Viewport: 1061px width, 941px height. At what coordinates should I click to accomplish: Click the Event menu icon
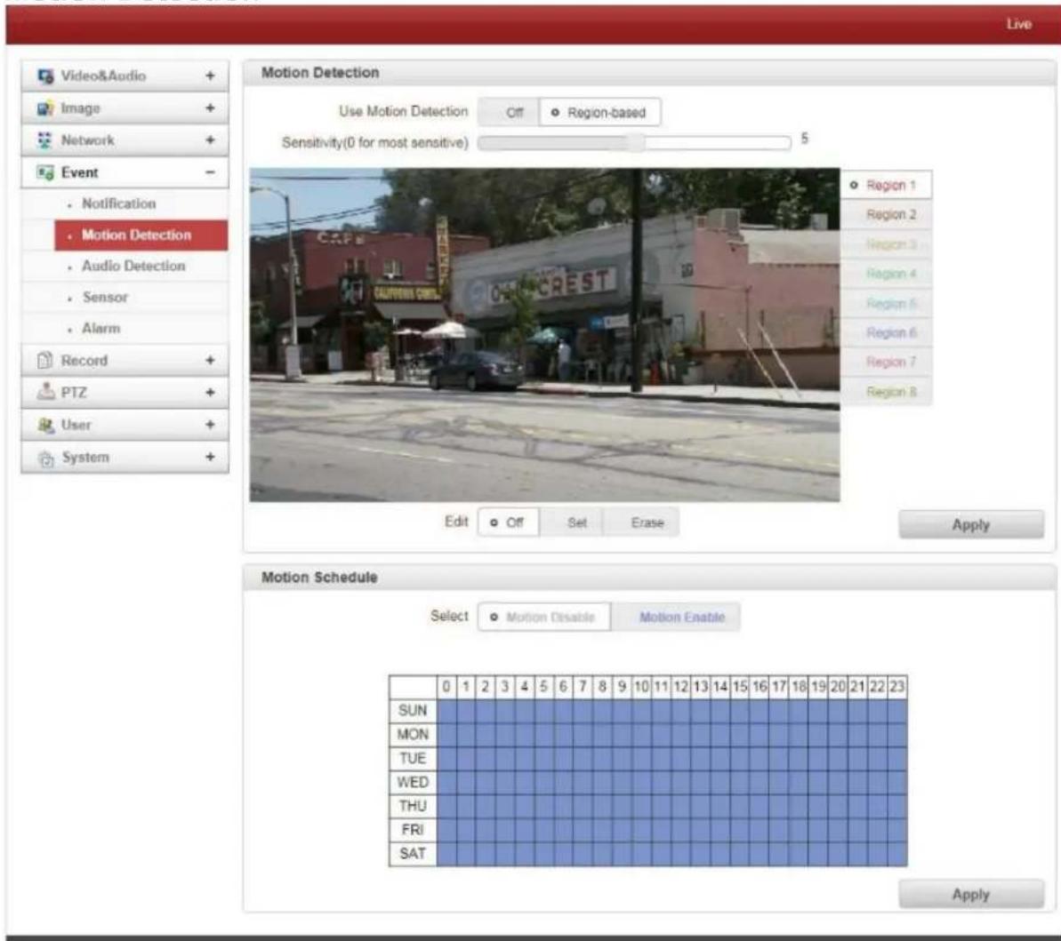pos(45,173)
